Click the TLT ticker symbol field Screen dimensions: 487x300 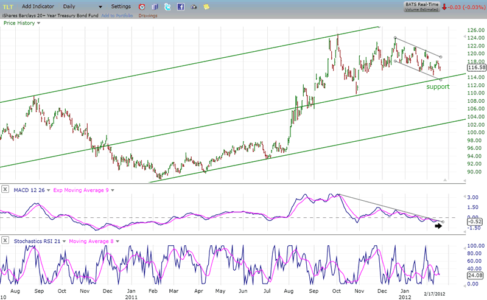coord(9,6)
